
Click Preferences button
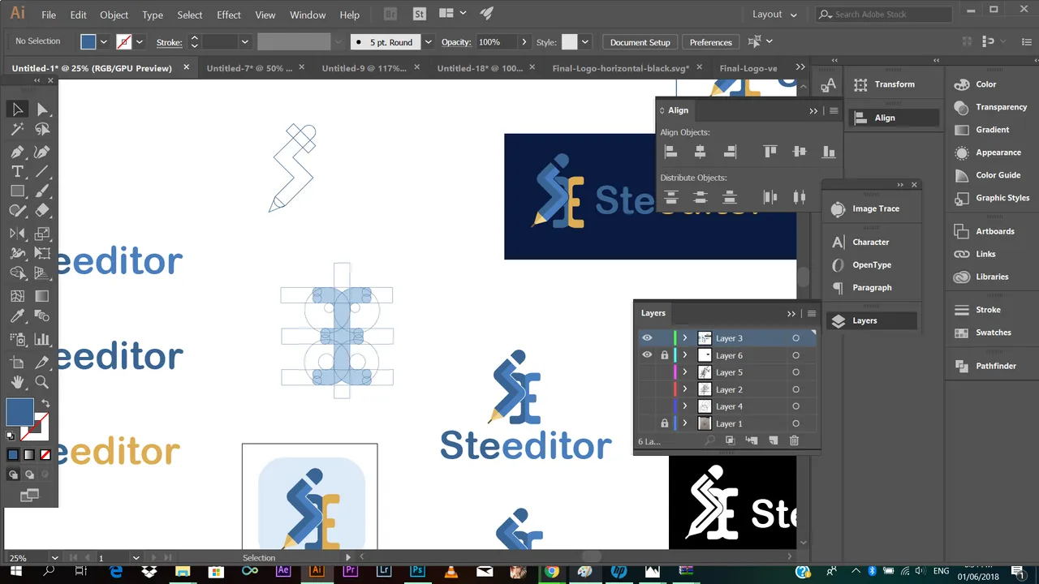(711, 42)
